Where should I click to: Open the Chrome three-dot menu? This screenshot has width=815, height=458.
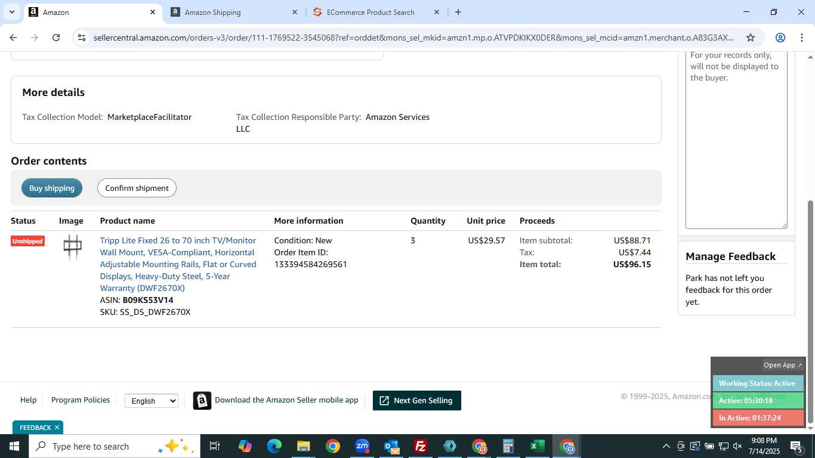click(x=802, y=38)
